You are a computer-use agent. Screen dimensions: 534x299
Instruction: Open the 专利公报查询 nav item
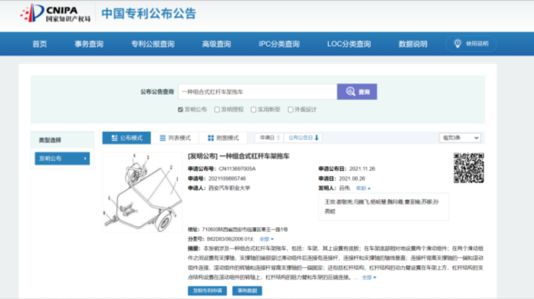[153, 44]
